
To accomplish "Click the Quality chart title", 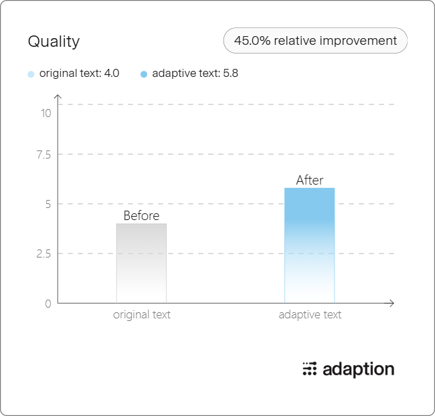I will [x=54, y=41].
